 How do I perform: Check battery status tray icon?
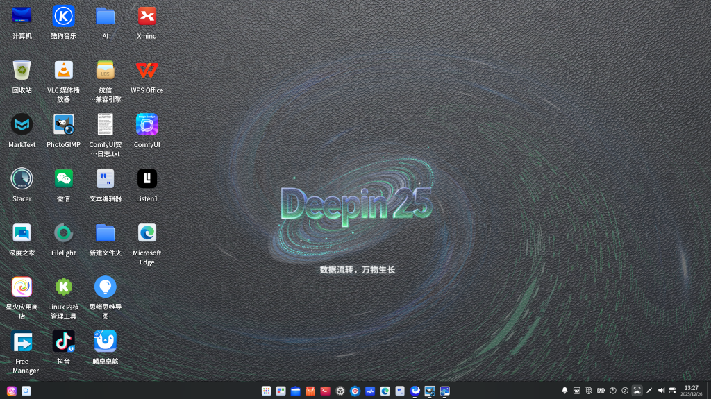(x=601, y=391)
